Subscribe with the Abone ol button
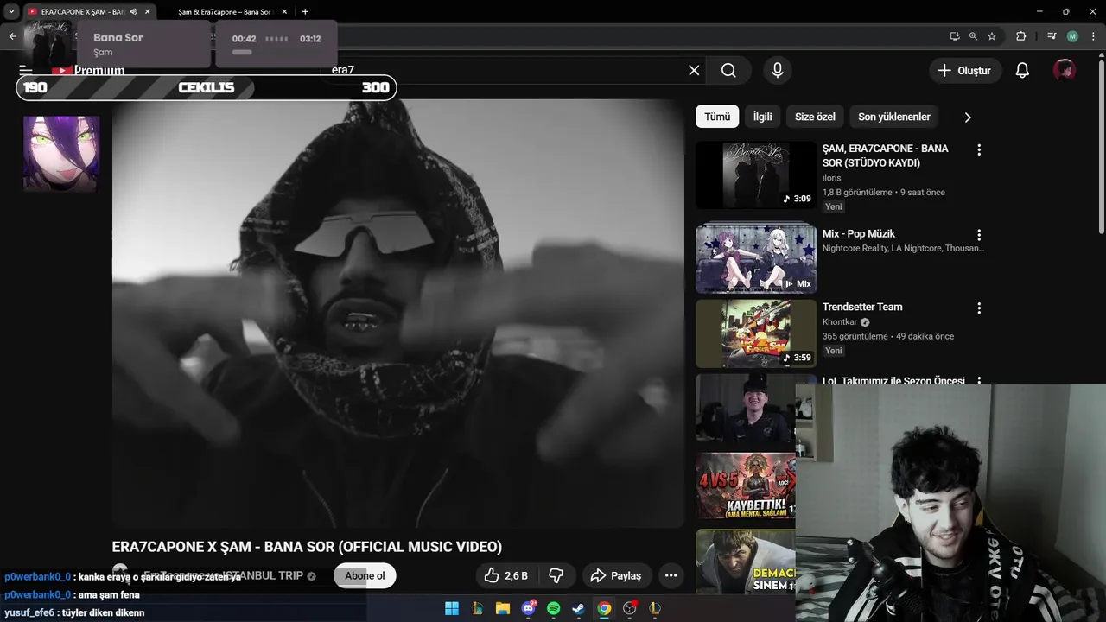The image size is (1106, 622). (x=365, y=576)
